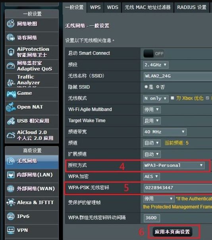This screenshot has height=240, width=212.
Task: Click the USB 相关应用 icon
Action: coord(11,121)
